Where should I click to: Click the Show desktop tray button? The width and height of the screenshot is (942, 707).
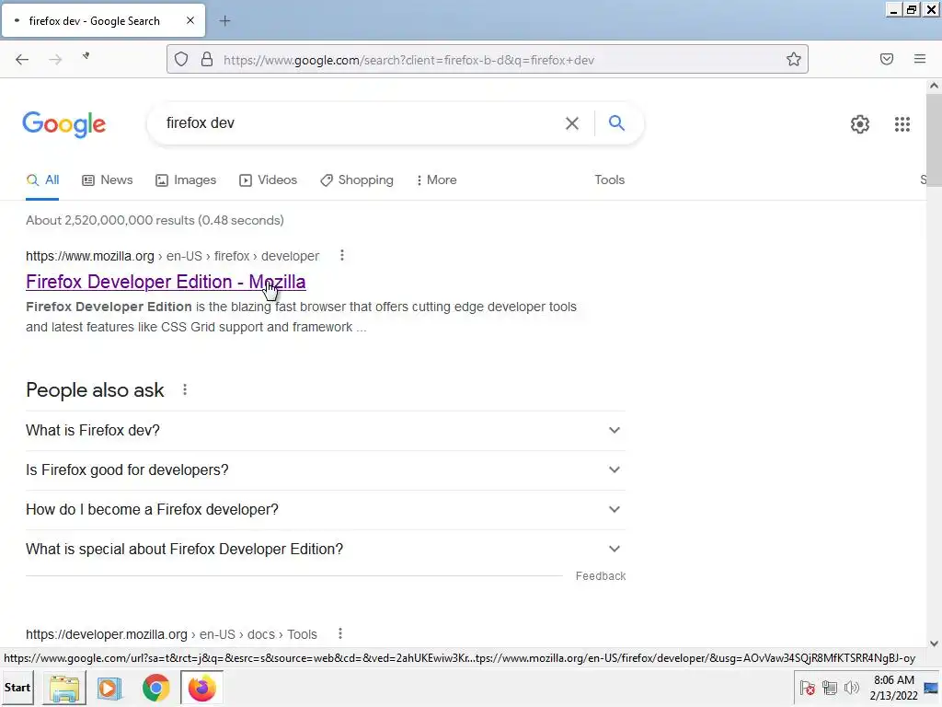(933, 688)
